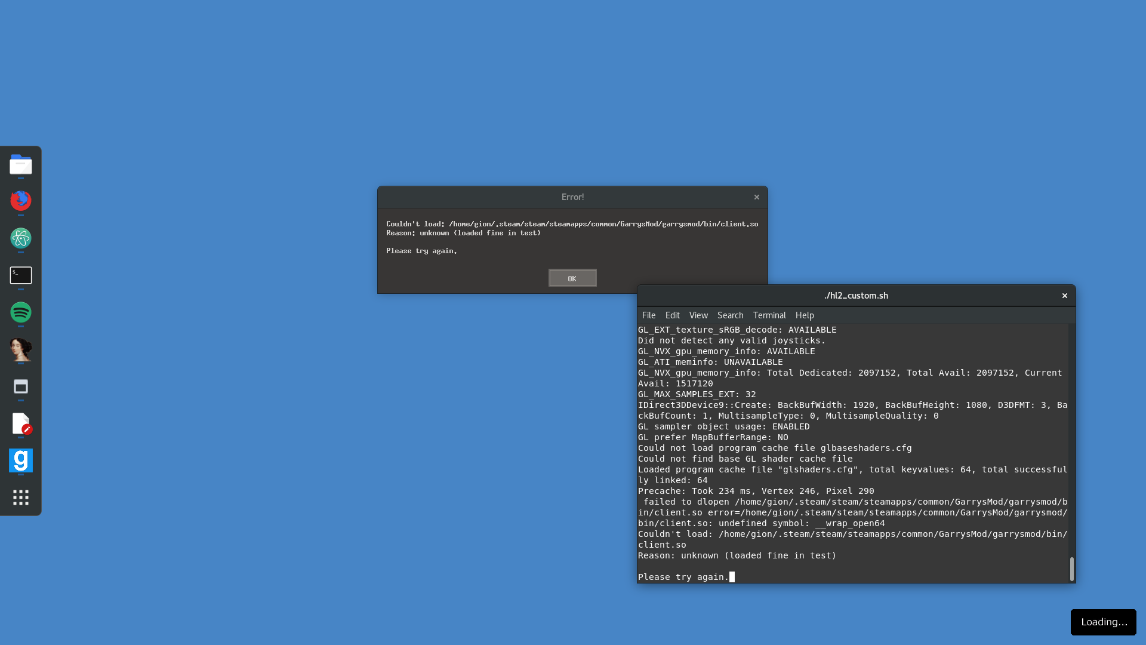Click "Could not load program cache file glbaseshaders.cfg"

pyautogui.click(x=775, y=448)
